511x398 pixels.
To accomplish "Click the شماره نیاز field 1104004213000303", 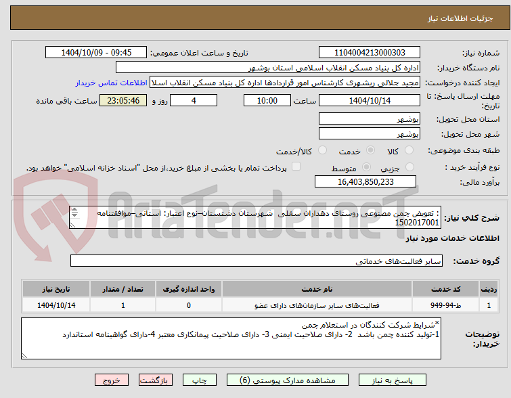I will (370, 53).
